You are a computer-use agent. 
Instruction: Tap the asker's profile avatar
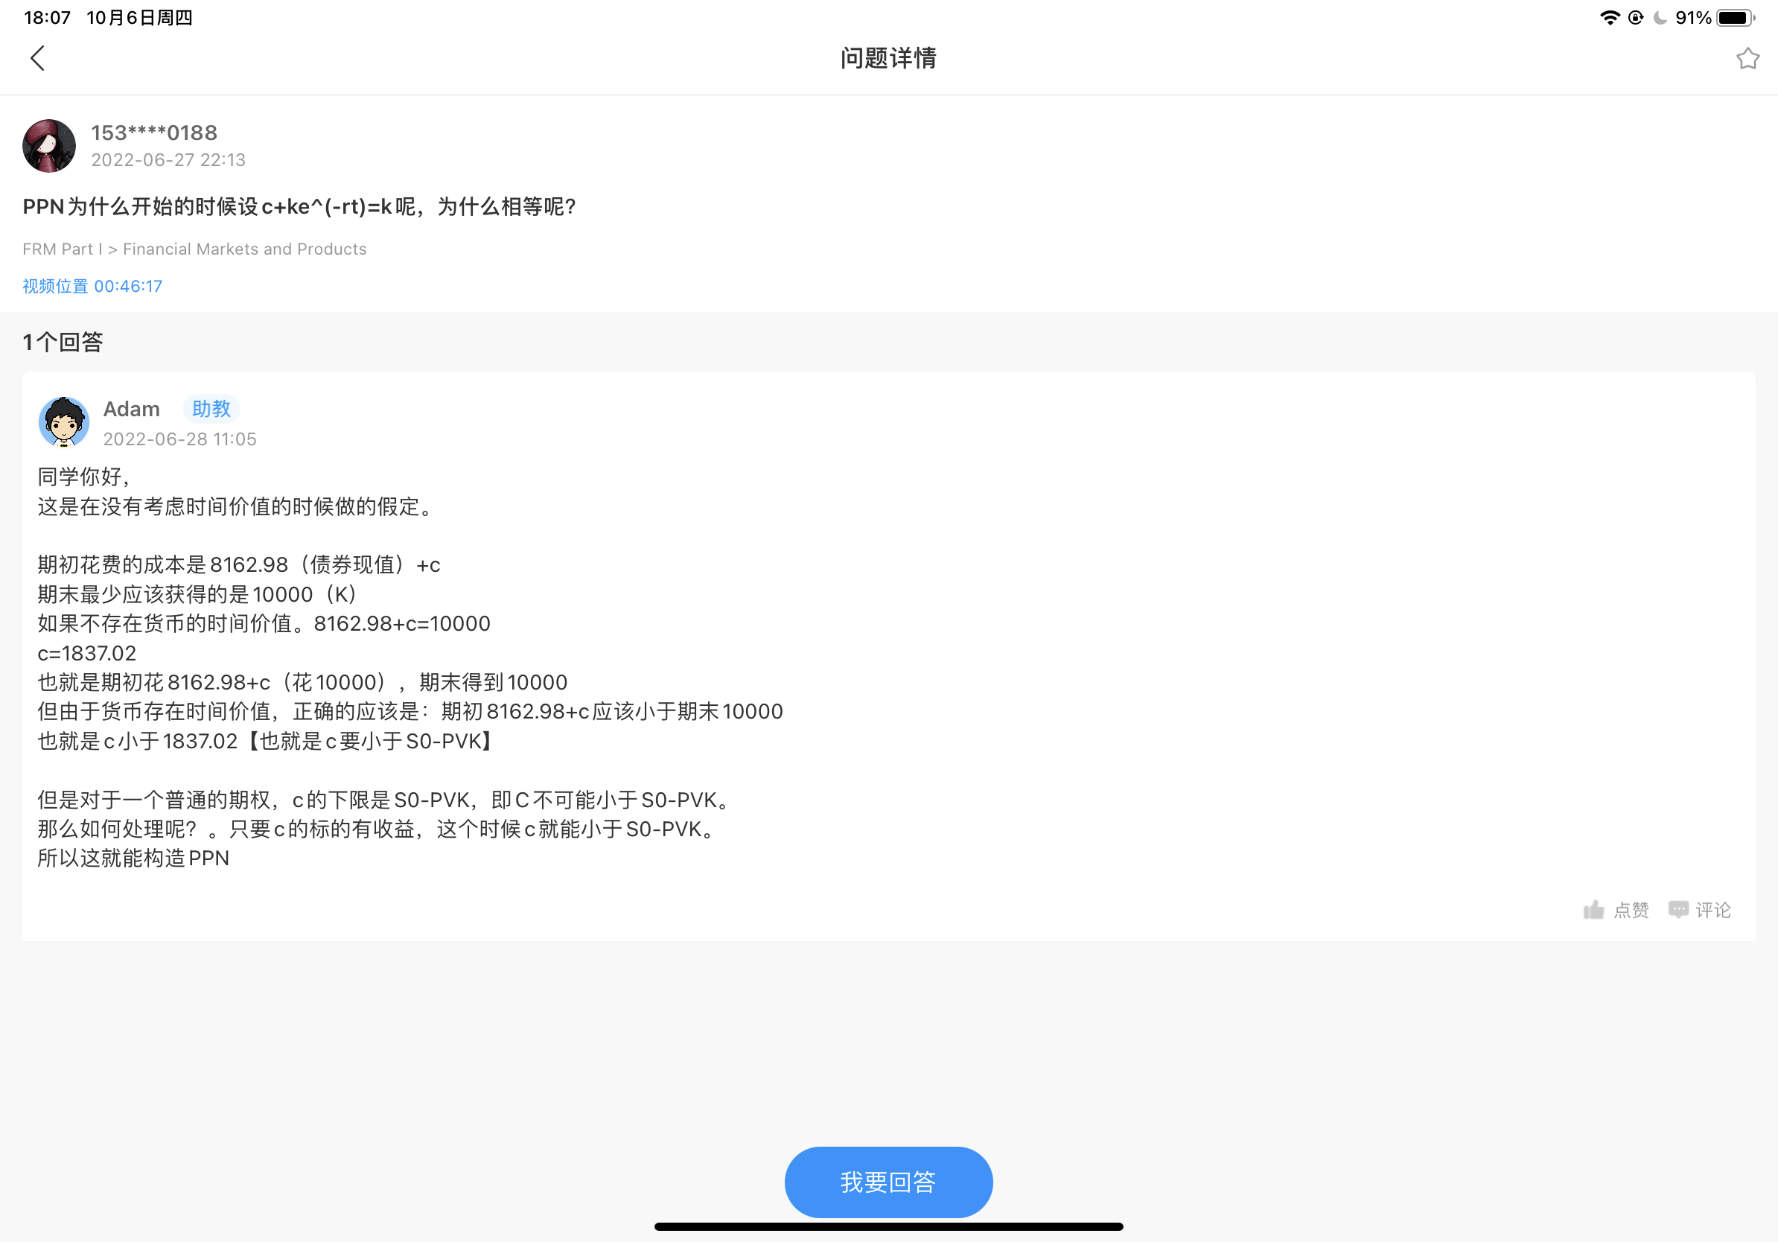[49, 146]
